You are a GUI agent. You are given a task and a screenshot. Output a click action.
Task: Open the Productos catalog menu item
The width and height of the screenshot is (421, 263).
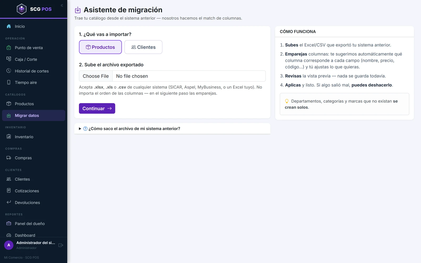34,104
